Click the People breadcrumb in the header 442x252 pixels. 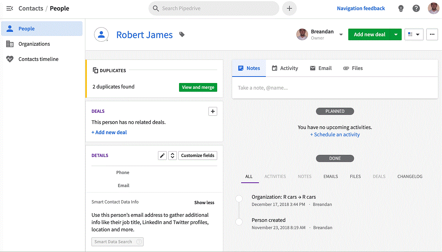[x=60, y=8]
